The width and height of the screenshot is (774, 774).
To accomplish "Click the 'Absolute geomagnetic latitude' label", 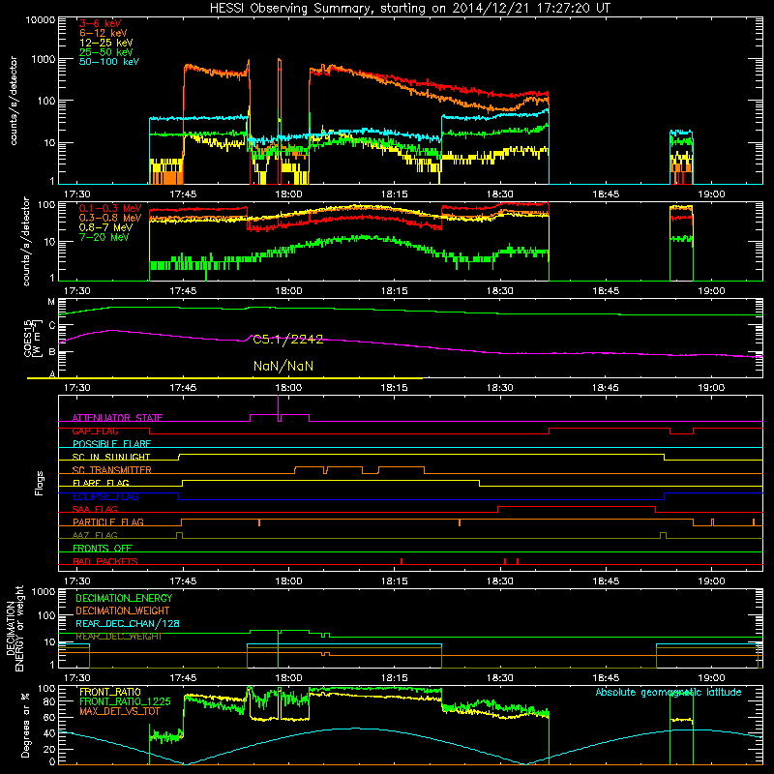I will (x=669, y=692).
